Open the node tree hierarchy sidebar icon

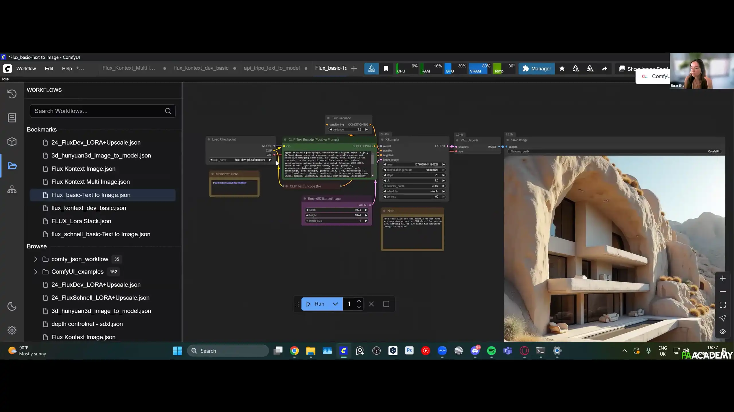12,190
